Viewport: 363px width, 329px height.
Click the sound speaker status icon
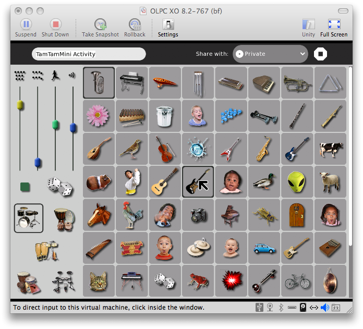pos(325,308)
